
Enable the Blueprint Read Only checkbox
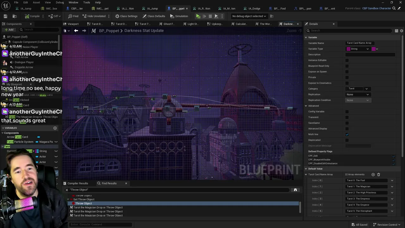(347, 66)
